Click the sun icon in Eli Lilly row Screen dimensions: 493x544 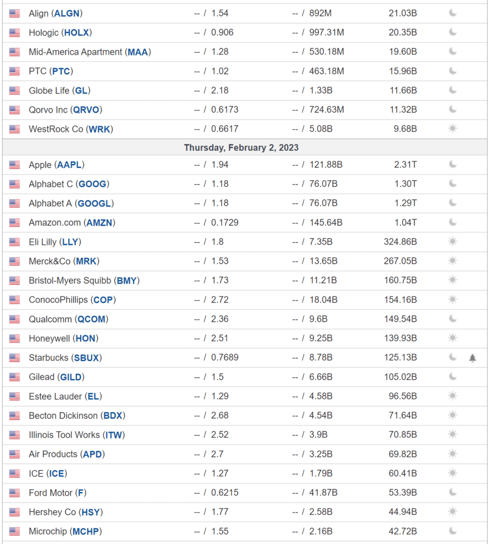pyautogui.click(x=453, y=242)
